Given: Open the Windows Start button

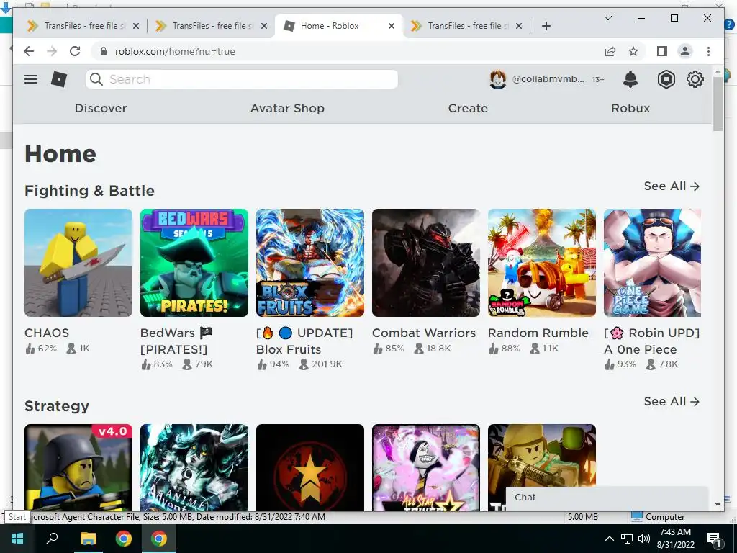Looking at the screenshot, I should [x=17, y=539].
